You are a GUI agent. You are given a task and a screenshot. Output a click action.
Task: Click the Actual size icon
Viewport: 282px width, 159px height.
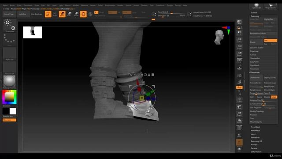(x=239, y=47)
